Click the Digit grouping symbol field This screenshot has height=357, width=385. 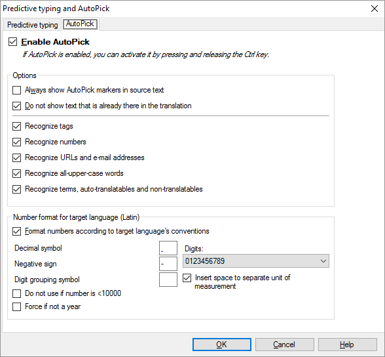pos(168,280)
